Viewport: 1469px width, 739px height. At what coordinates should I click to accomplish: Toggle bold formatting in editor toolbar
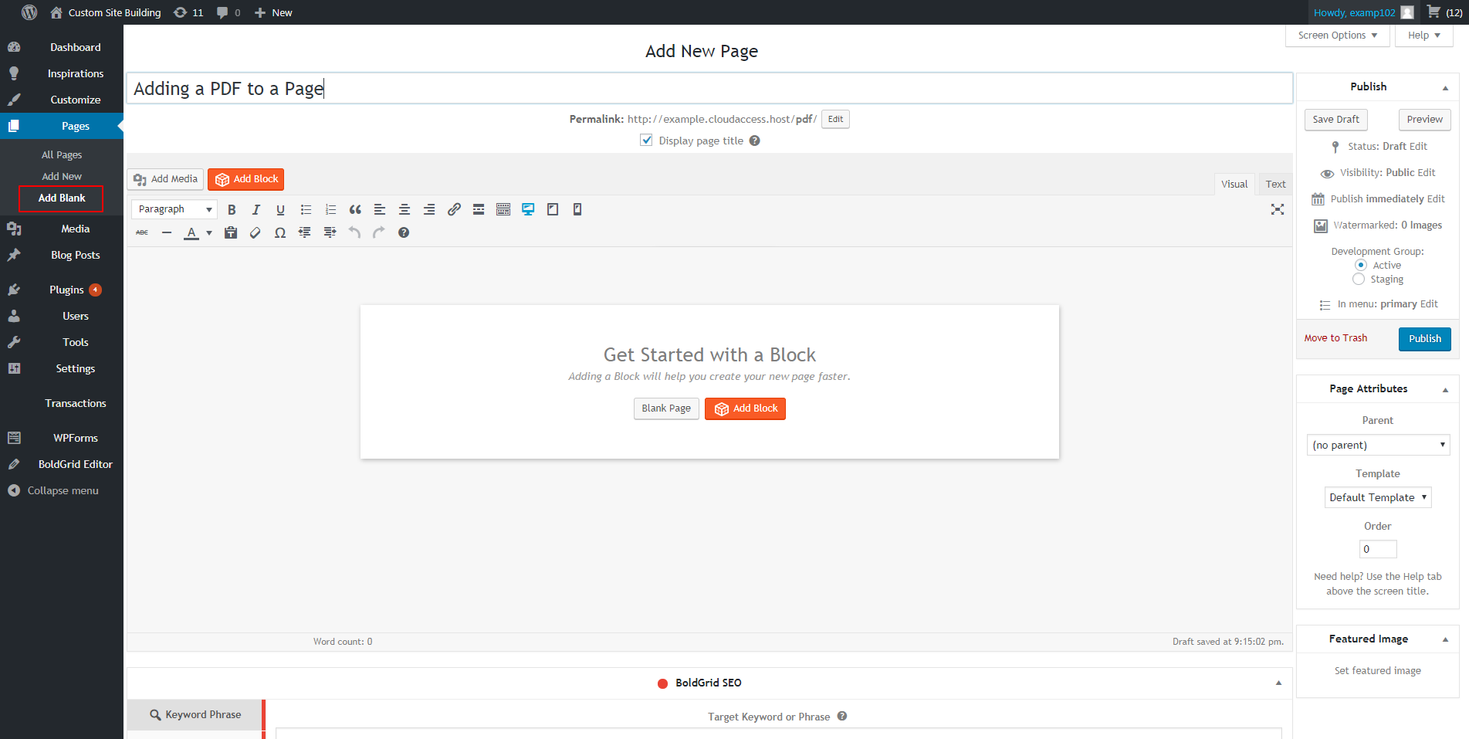pos(232,209)
